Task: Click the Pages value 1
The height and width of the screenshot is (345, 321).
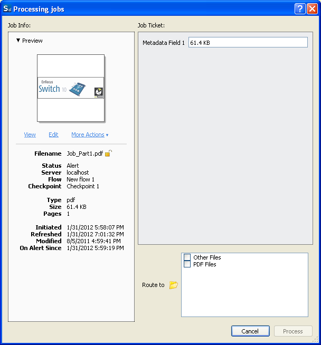Action: coord(68,214)
